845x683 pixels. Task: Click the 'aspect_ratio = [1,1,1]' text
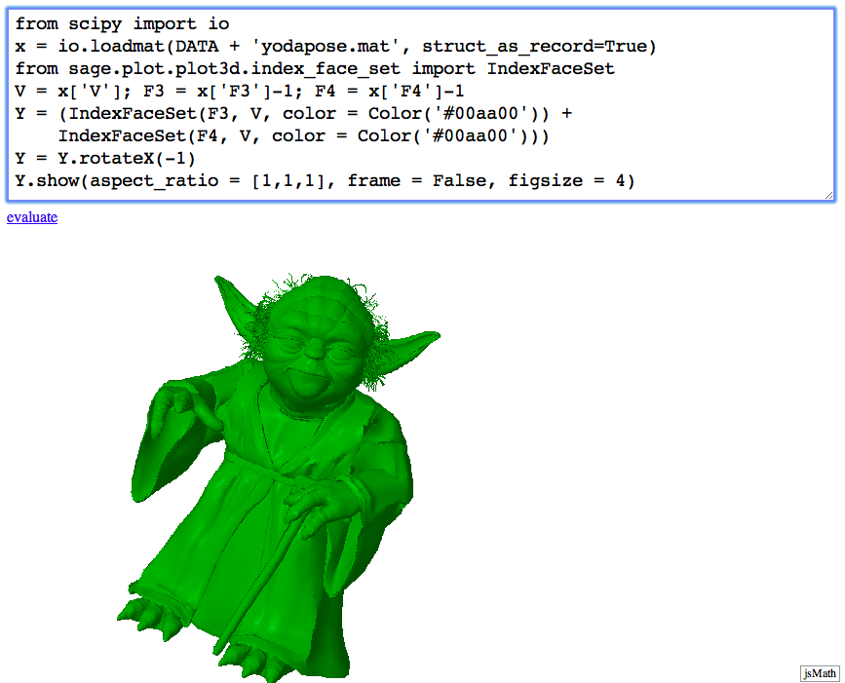(208, 180)
